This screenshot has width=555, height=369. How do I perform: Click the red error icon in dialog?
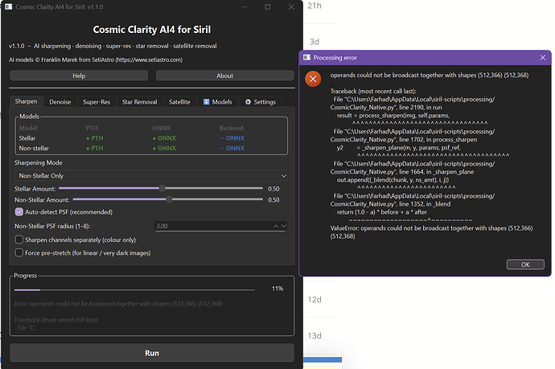311,78
